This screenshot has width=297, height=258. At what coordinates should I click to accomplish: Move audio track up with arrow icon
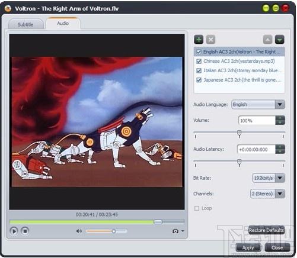pyautogui.click(x=267, y=40)
